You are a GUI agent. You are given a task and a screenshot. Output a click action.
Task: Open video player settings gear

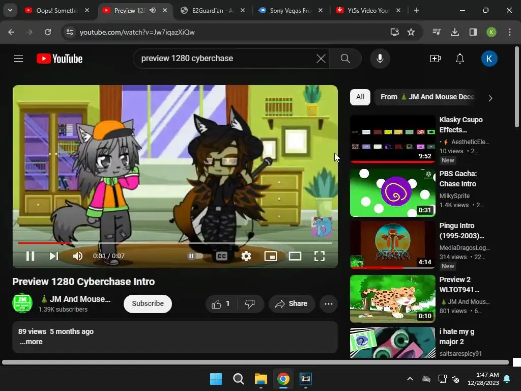click(246, 256)
